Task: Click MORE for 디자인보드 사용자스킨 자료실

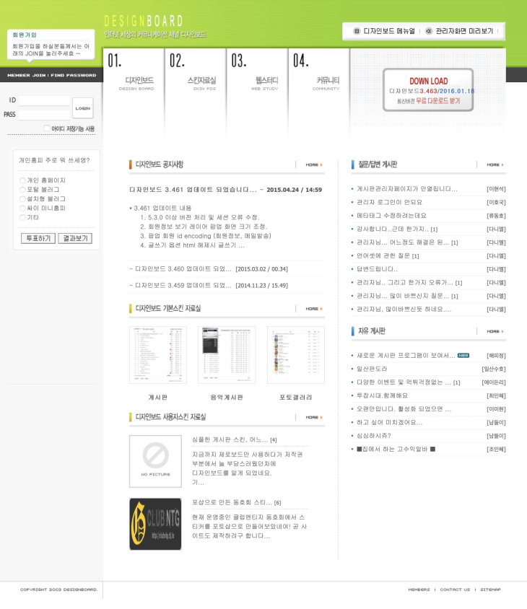Action: tap(314, 417)
